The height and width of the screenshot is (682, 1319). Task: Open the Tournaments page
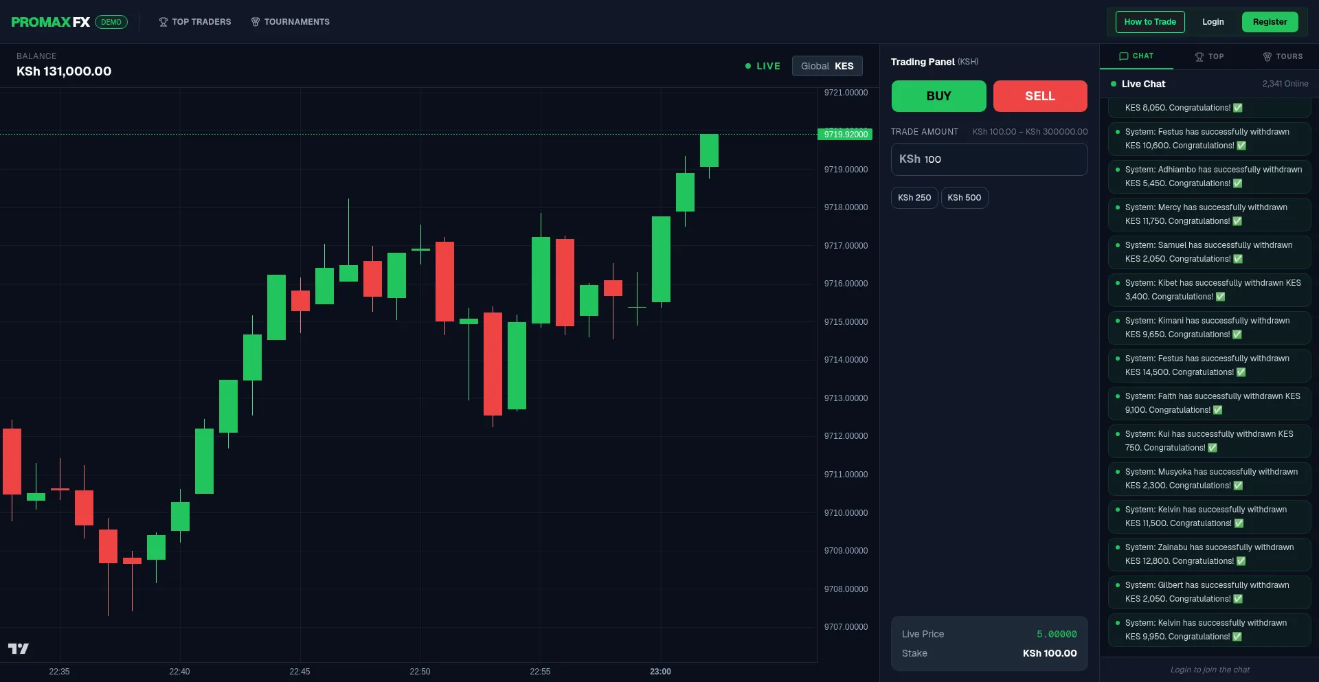tap(290, 22)
